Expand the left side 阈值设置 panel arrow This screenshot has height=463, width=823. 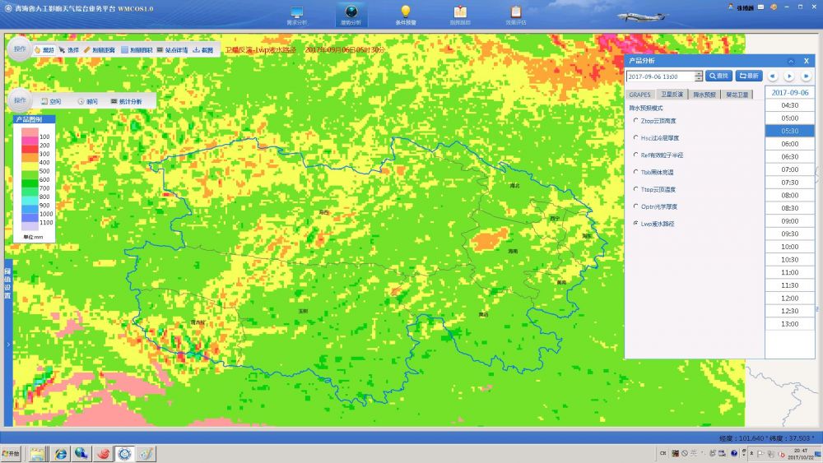click(7, 344)
